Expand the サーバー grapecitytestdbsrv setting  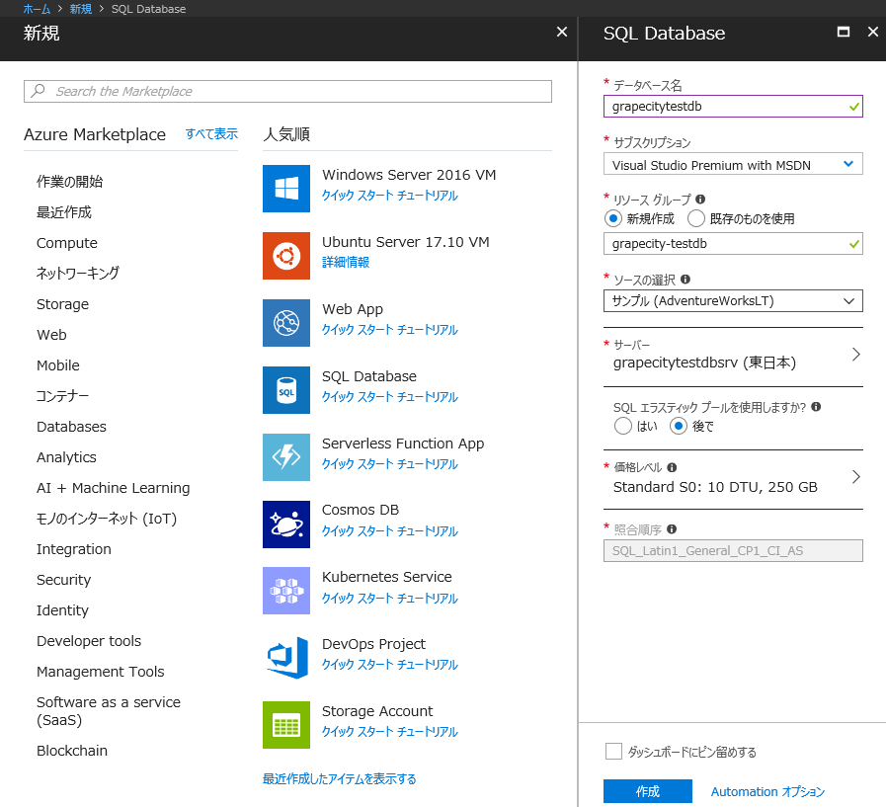733,357
